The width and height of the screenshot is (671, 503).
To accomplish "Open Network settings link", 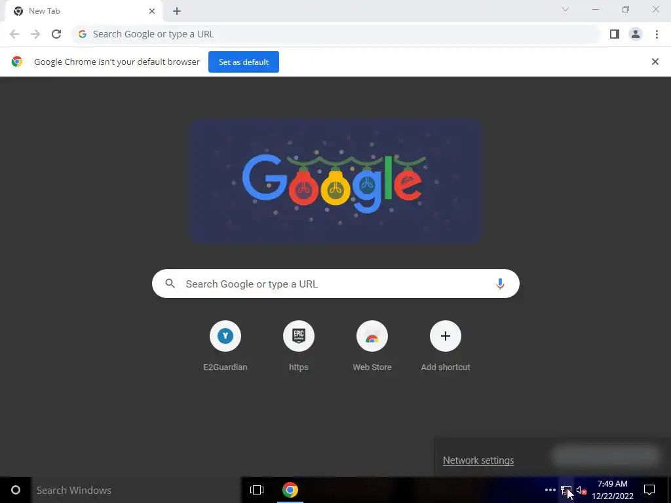I will click(478, 460).
